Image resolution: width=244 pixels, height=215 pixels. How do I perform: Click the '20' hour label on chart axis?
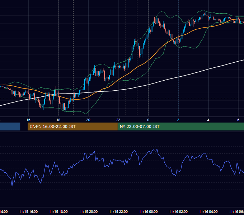pos(88,120)
